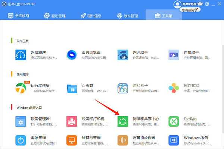Click the 游戏盒子 title text
The height and width of the screenshot is (149, 224).
coord(140,86)
